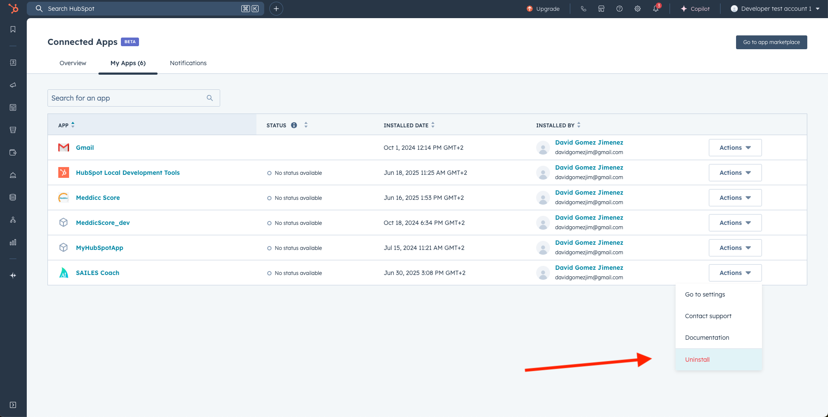This screenshot has width=828, height=417.
Task: Switch to the Notifications tab
Action: click(188, 63)
